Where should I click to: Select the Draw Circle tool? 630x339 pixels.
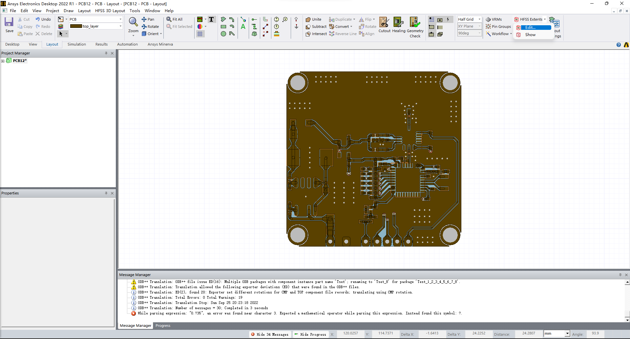pyautogui.click(x=223, y=34)
